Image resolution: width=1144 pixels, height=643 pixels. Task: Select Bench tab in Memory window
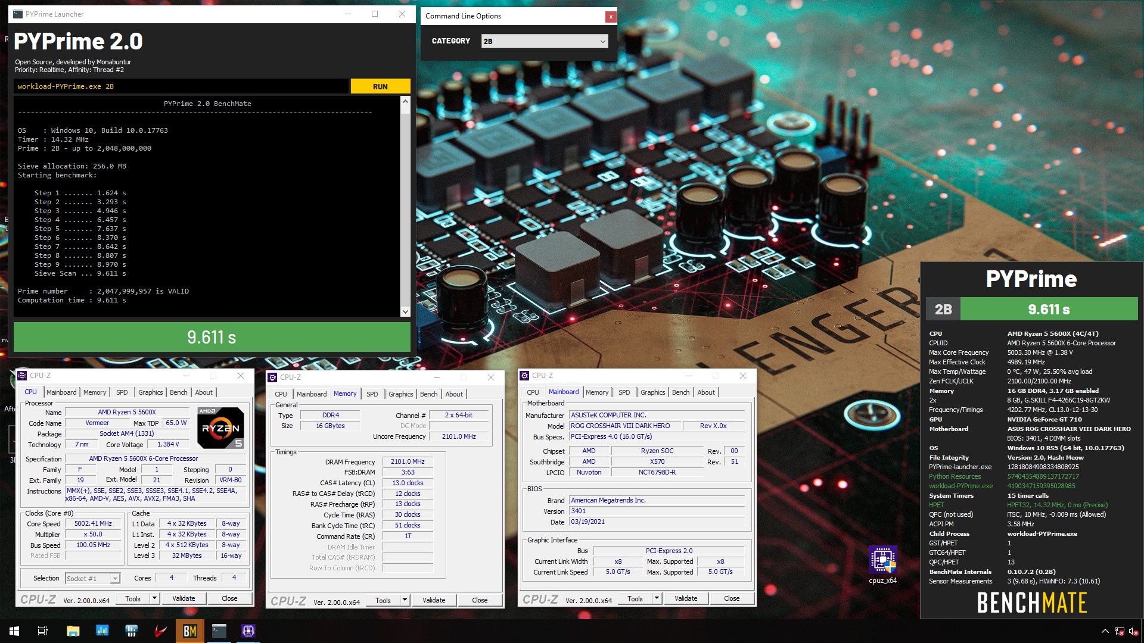pos(428,394)
